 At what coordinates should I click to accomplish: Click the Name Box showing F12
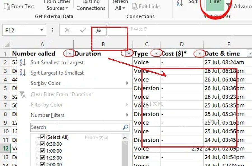pos(24,30)
